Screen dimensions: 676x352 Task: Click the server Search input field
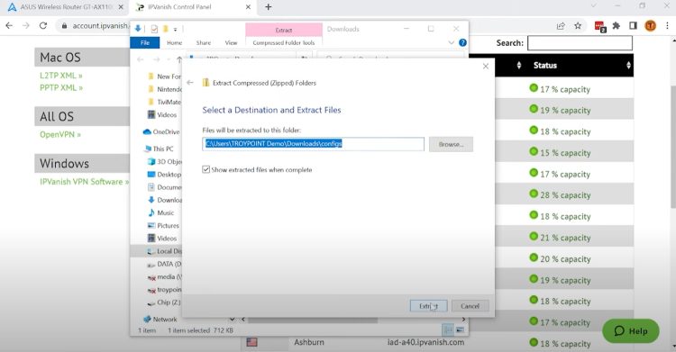point(580,43)
